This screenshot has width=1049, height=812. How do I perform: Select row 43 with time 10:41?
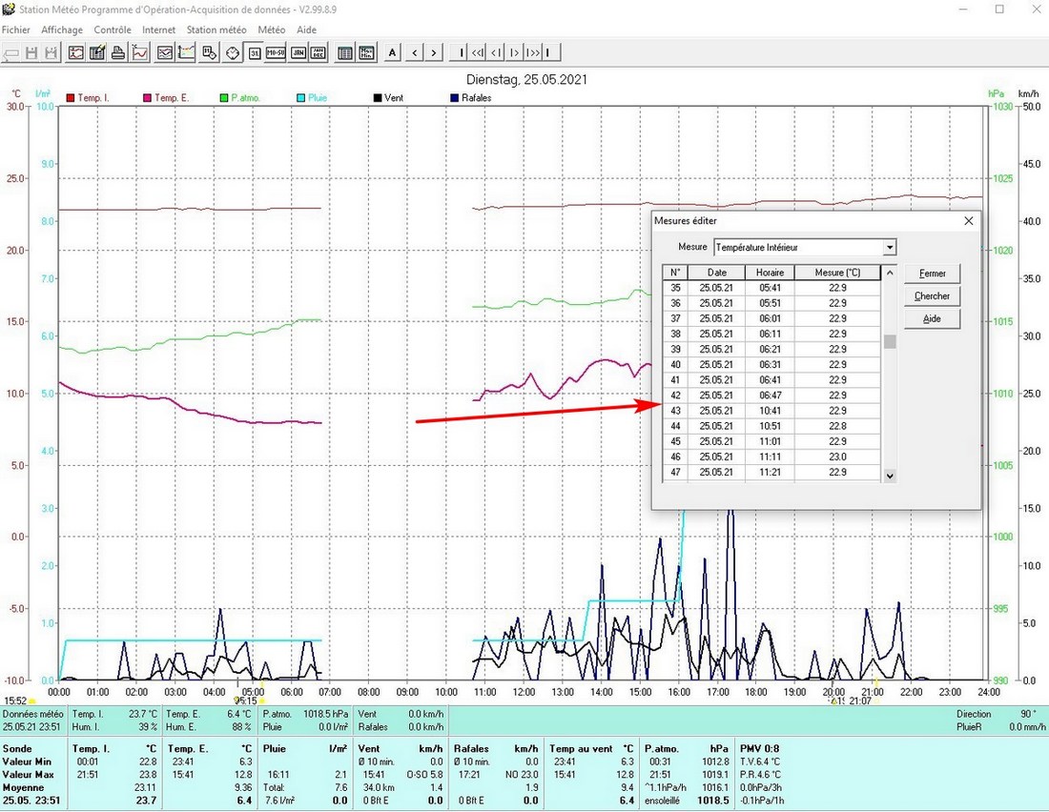click(771, 411)
